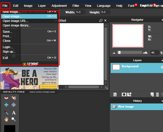Open the View menu

click(x=88, y=6)
